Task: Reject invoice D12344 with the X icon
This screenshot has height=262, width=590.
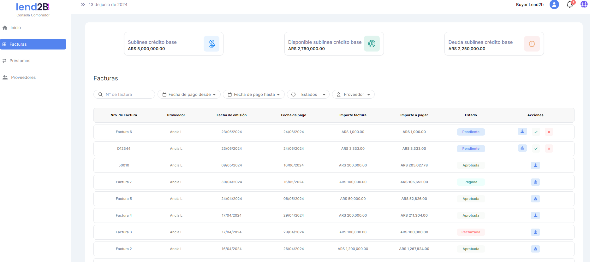Action: tap(549, 148)
